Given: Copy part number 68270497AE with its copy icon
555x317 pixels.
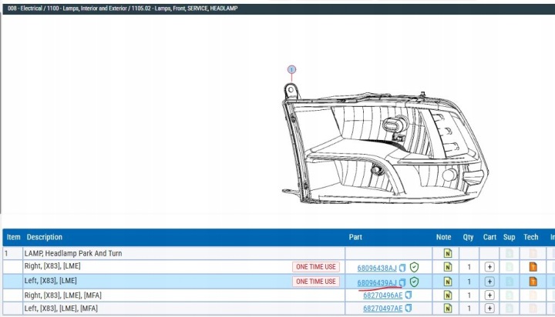Looking at the screenshot, I should (409, 308).
